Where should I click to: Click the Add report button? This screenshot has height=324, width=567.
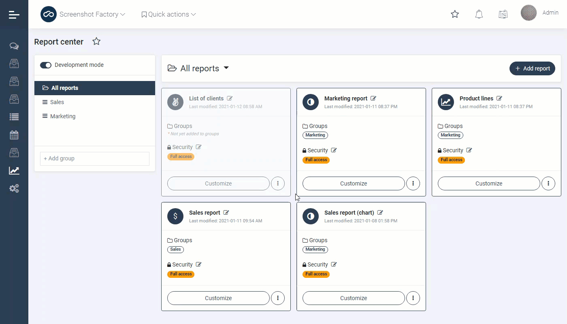click(x=532, y=68)
